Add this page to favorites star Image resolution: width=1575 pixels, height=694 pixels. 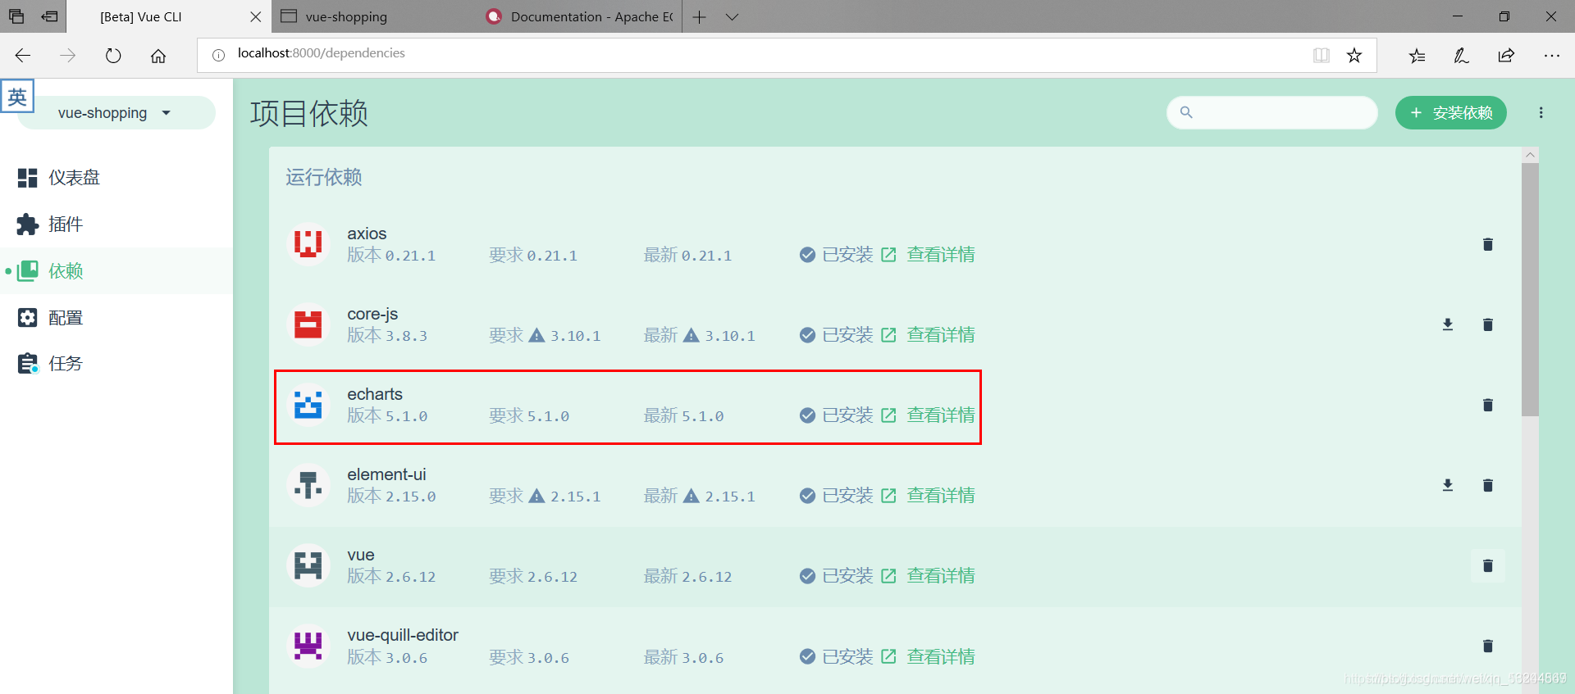(x=1354, y=55)
